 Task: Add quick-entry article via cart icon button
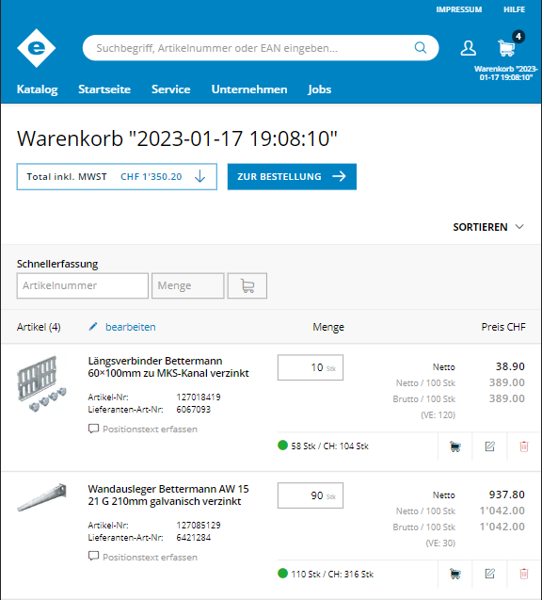pyautogui.click(x=247, y=285)
